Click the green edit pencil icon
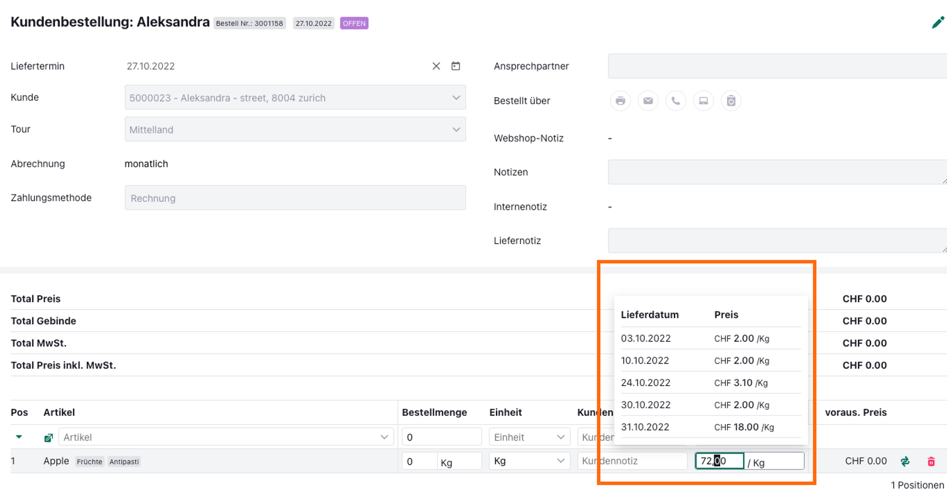 pyautogui.click(x=937, y=23)
